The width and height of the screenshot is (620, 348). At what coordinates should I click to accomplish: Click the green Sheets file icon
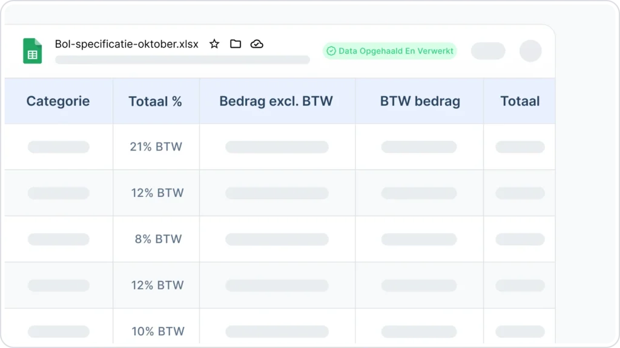33,51
